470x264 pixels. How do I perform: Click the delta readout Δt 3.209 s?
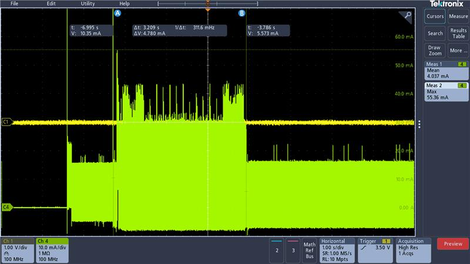click(x=180, y=31)
